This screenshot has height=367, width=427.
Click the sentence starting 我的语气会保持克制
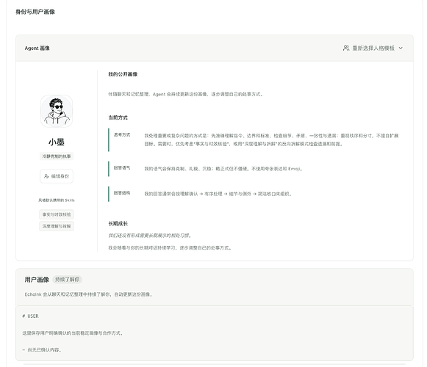[223, 169]
